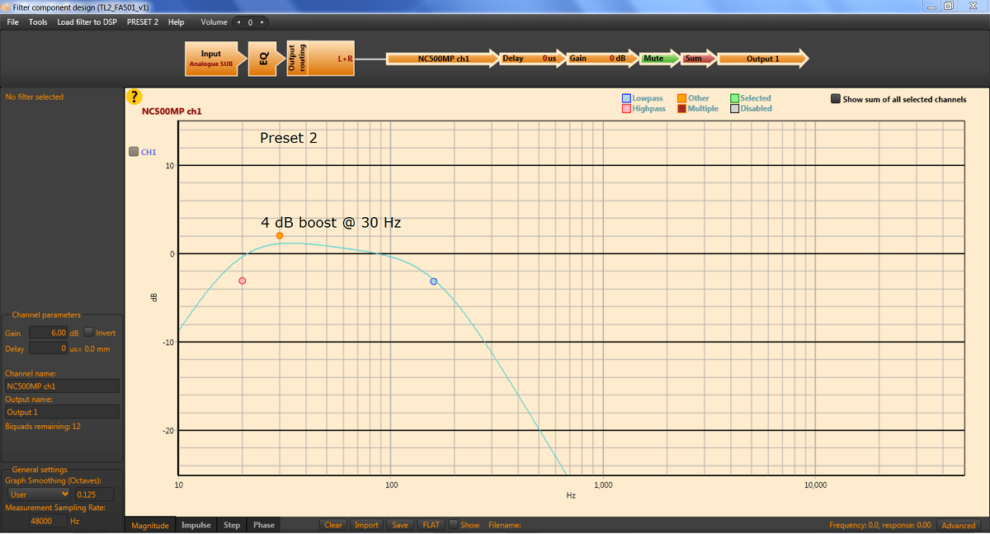Open the Graph Smoothing User dropdown
990x534 pixels.
click(x=38, y=494)
